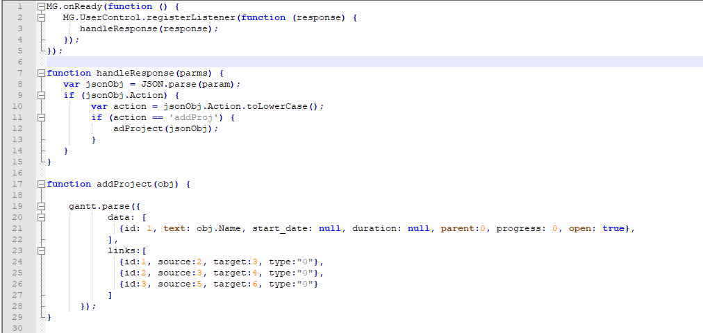Click on JSON.parse(param) on line 8
The height and width of the screenshot is (333, 703).
(x=188, y=84)
